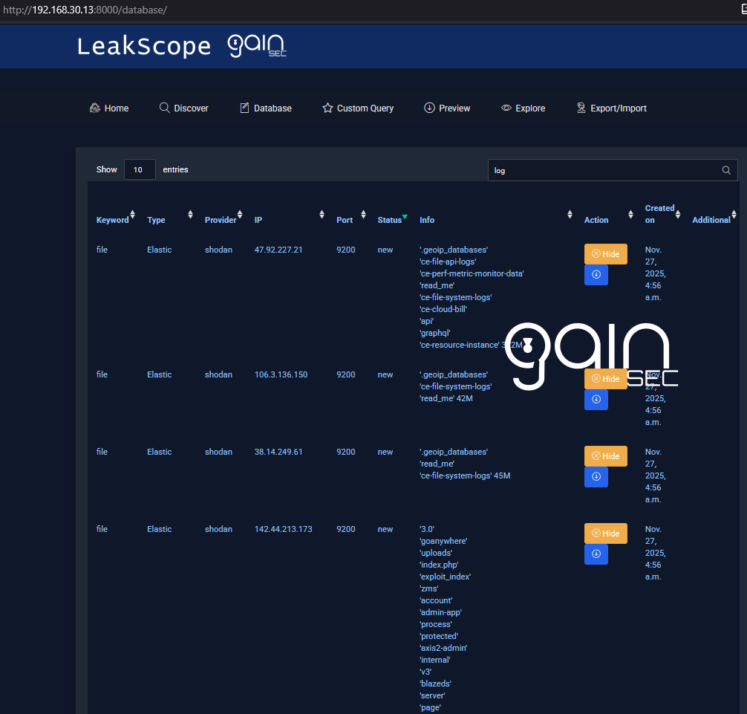Image resolution: width=747 pixels, height=714 pixels.
Task: Click the blue download icon for IP 47.92.227.21
Action: tap(596, 275)
